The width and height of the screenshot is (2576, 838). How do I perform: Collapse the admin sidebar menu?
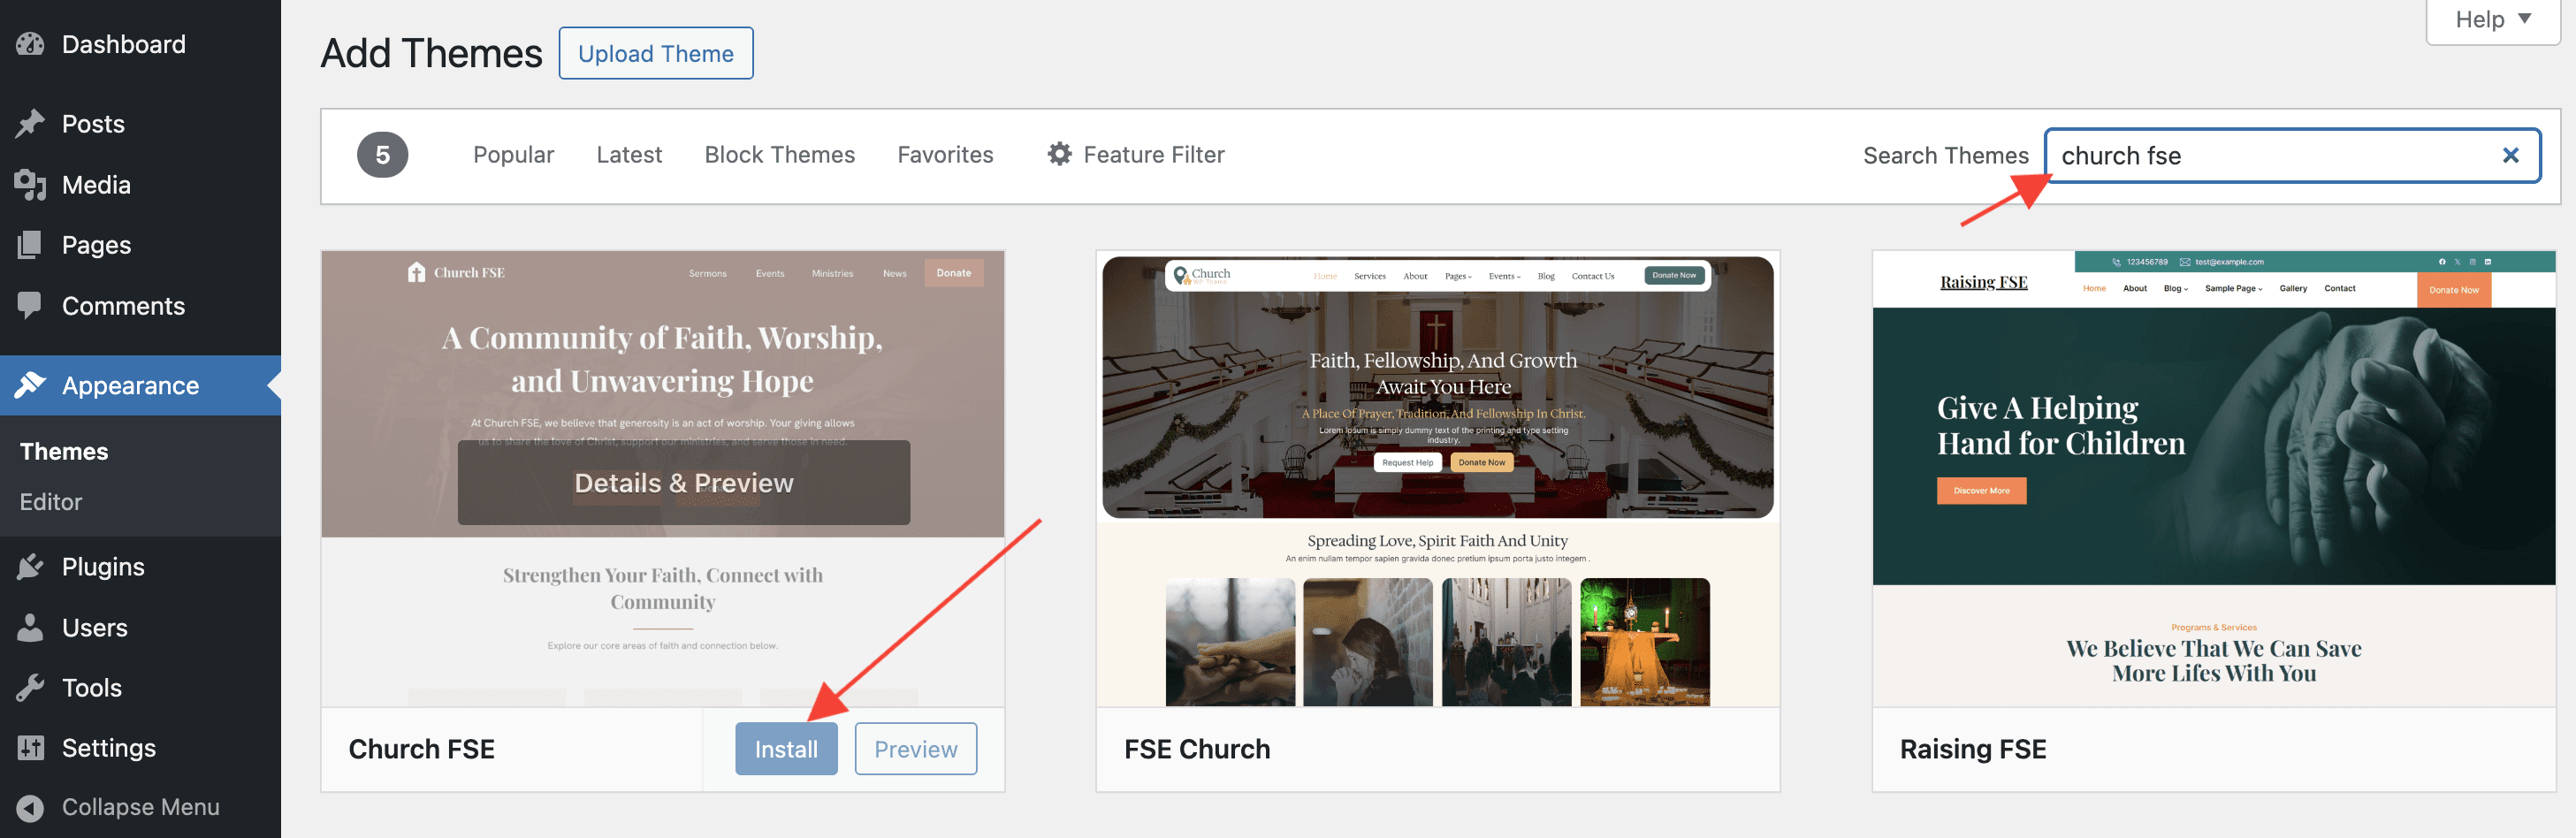[140, 807]
